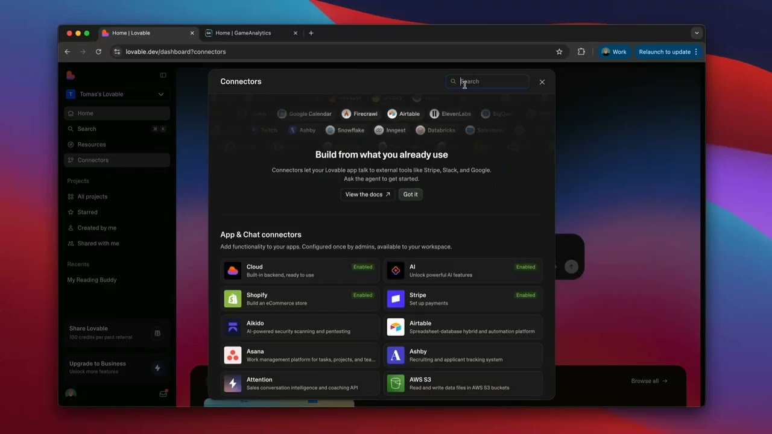Bookmark this page with the star icon
The width and height of the screenshot is (772, 434).
pos(559,52)
